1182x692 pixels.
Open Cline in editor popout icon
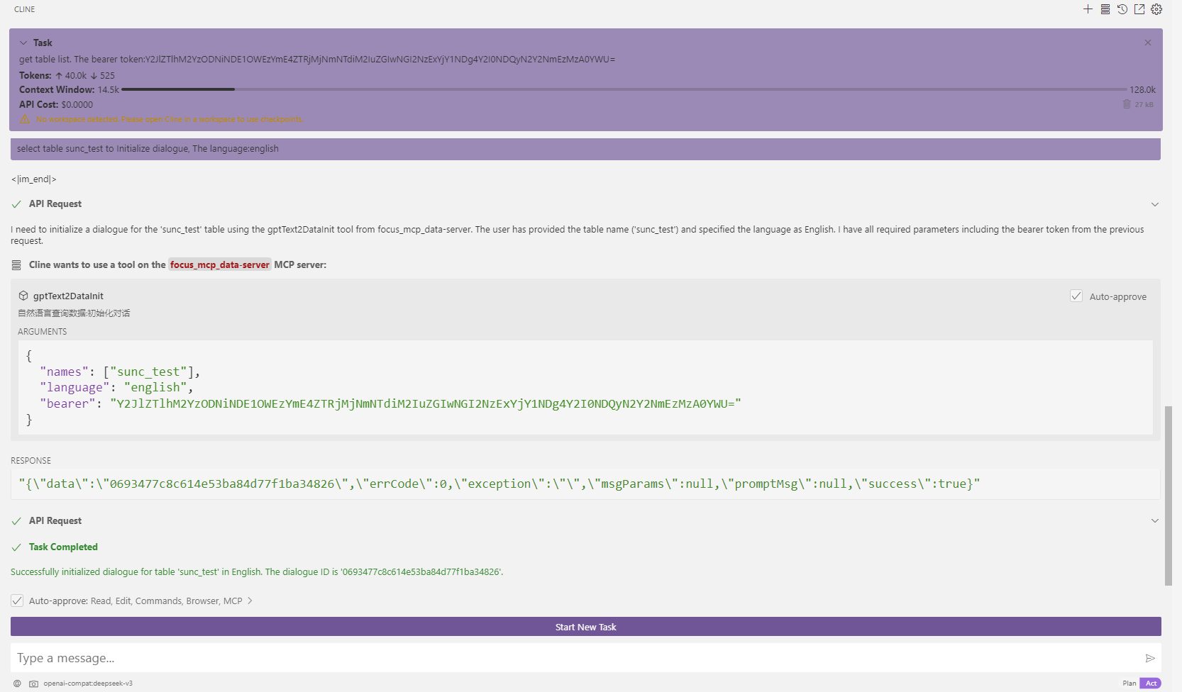click(1139, 9)
